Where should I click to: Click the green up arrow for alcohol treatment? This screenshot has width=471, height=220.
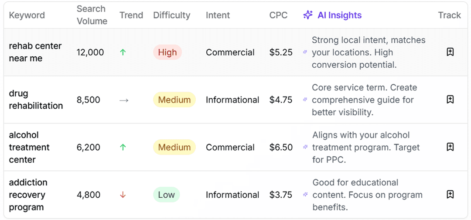[x=123, y=147]
